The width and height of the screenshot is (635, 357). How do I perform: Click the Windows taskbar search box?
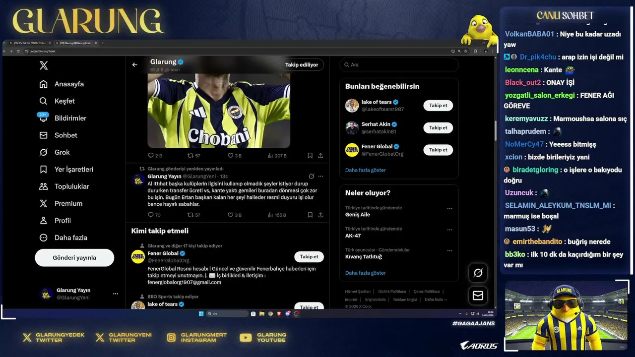coord(227,314)
